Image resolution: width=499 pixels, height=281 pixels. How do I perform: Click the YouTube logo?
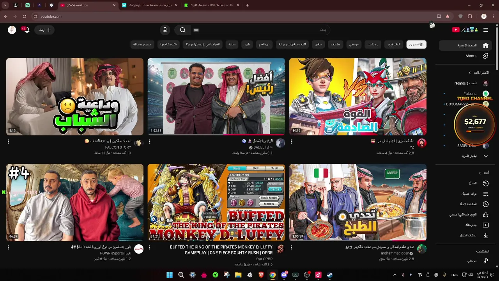pos(465,30)
